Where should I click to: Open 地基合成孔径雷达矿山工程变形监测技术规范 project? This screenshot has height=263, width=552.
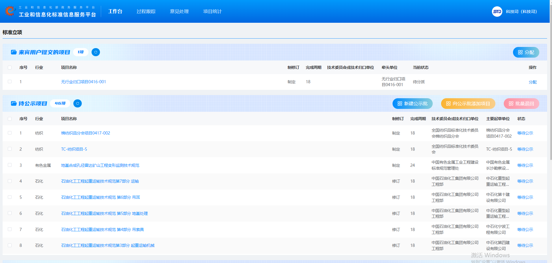click(x=100, y=165)
